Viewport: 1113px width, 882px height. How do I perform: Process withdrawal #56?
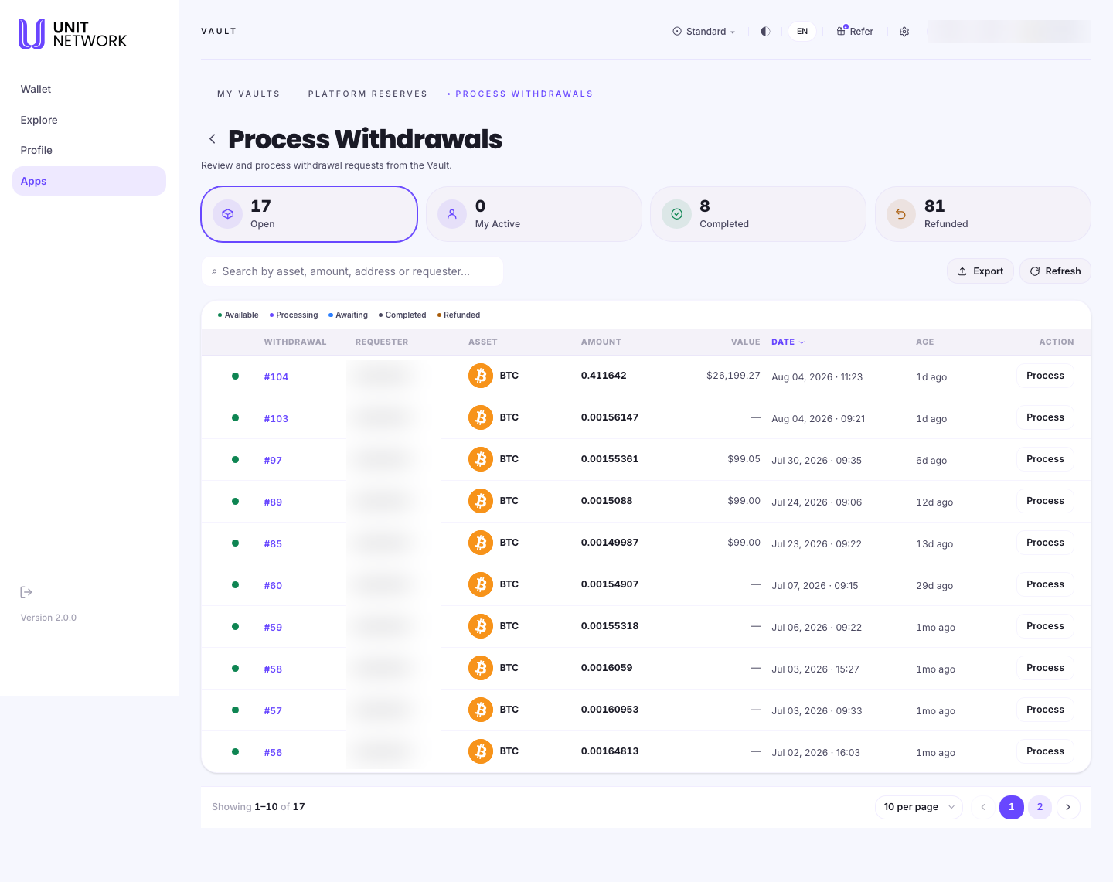(x=1045, y=751)
